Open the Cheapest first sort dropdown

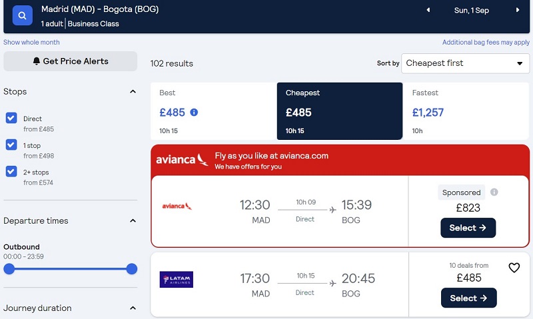pos(465,63)
